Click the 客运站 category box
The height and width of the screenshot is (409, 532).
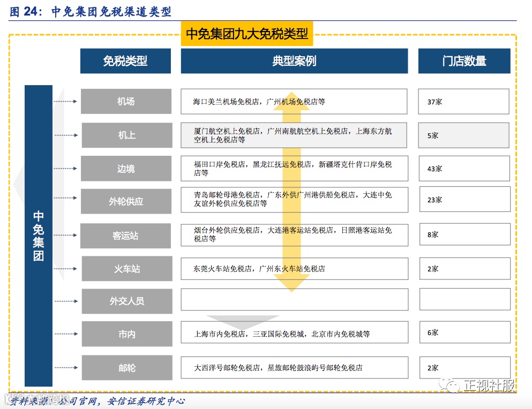[125, 236]
